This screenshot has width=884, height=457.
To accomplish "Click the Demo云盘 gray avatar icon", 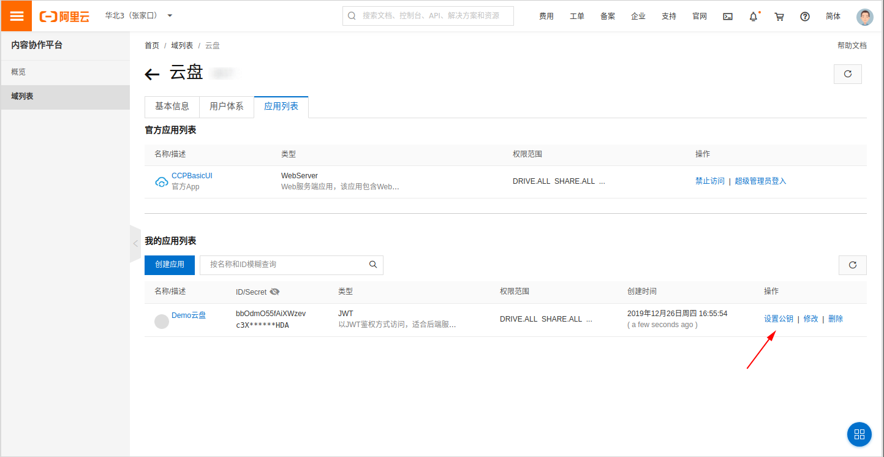I will 162,321.
